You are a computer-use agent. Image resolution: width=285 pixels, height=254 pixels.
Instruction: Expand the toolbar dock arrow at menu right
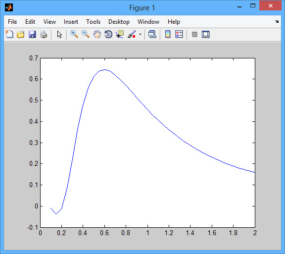click(277, 22)
